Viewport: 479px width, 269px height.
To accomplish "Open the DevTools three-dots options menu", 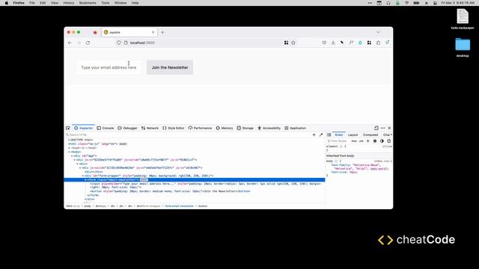I will (382, 128).
